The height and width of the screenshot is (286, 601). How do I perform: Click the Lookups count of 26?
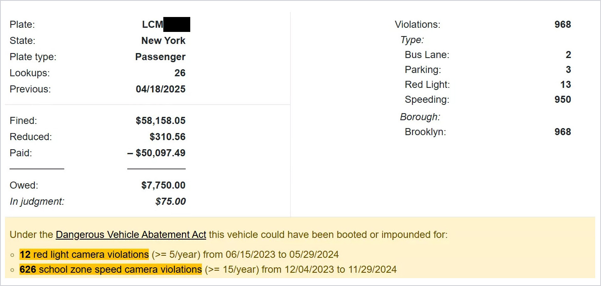click(180, 73)
